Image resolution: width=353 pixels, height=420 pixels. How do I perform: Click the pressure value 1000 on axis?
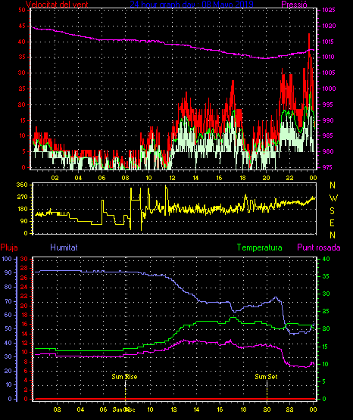tap(329, 89)
